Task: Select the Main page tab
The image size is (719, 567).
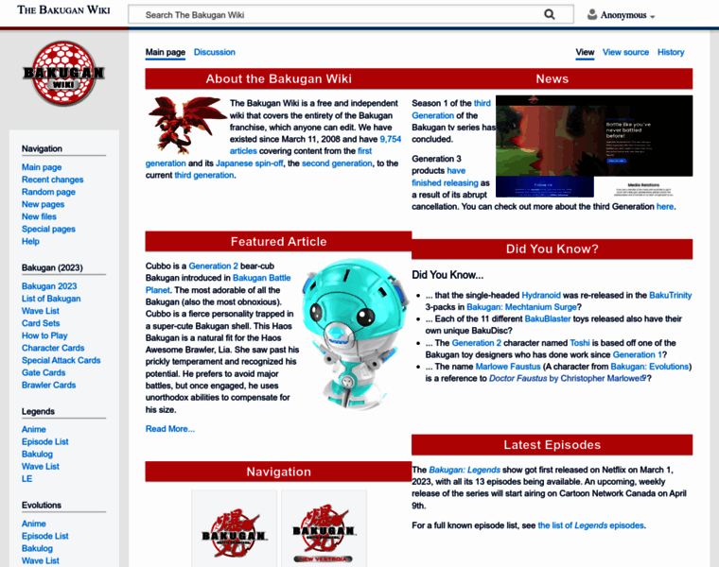Action: 165,52
